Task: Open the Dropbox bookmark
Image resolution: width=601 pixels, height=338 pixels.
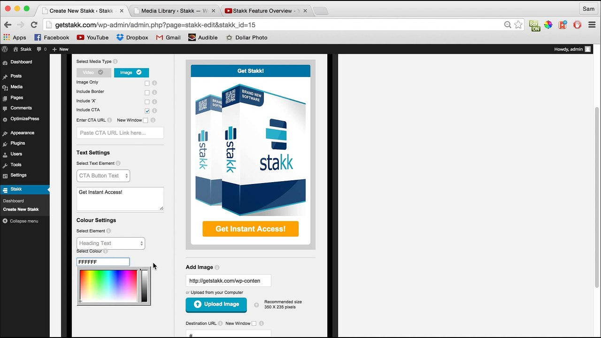Action: [132, 38]
